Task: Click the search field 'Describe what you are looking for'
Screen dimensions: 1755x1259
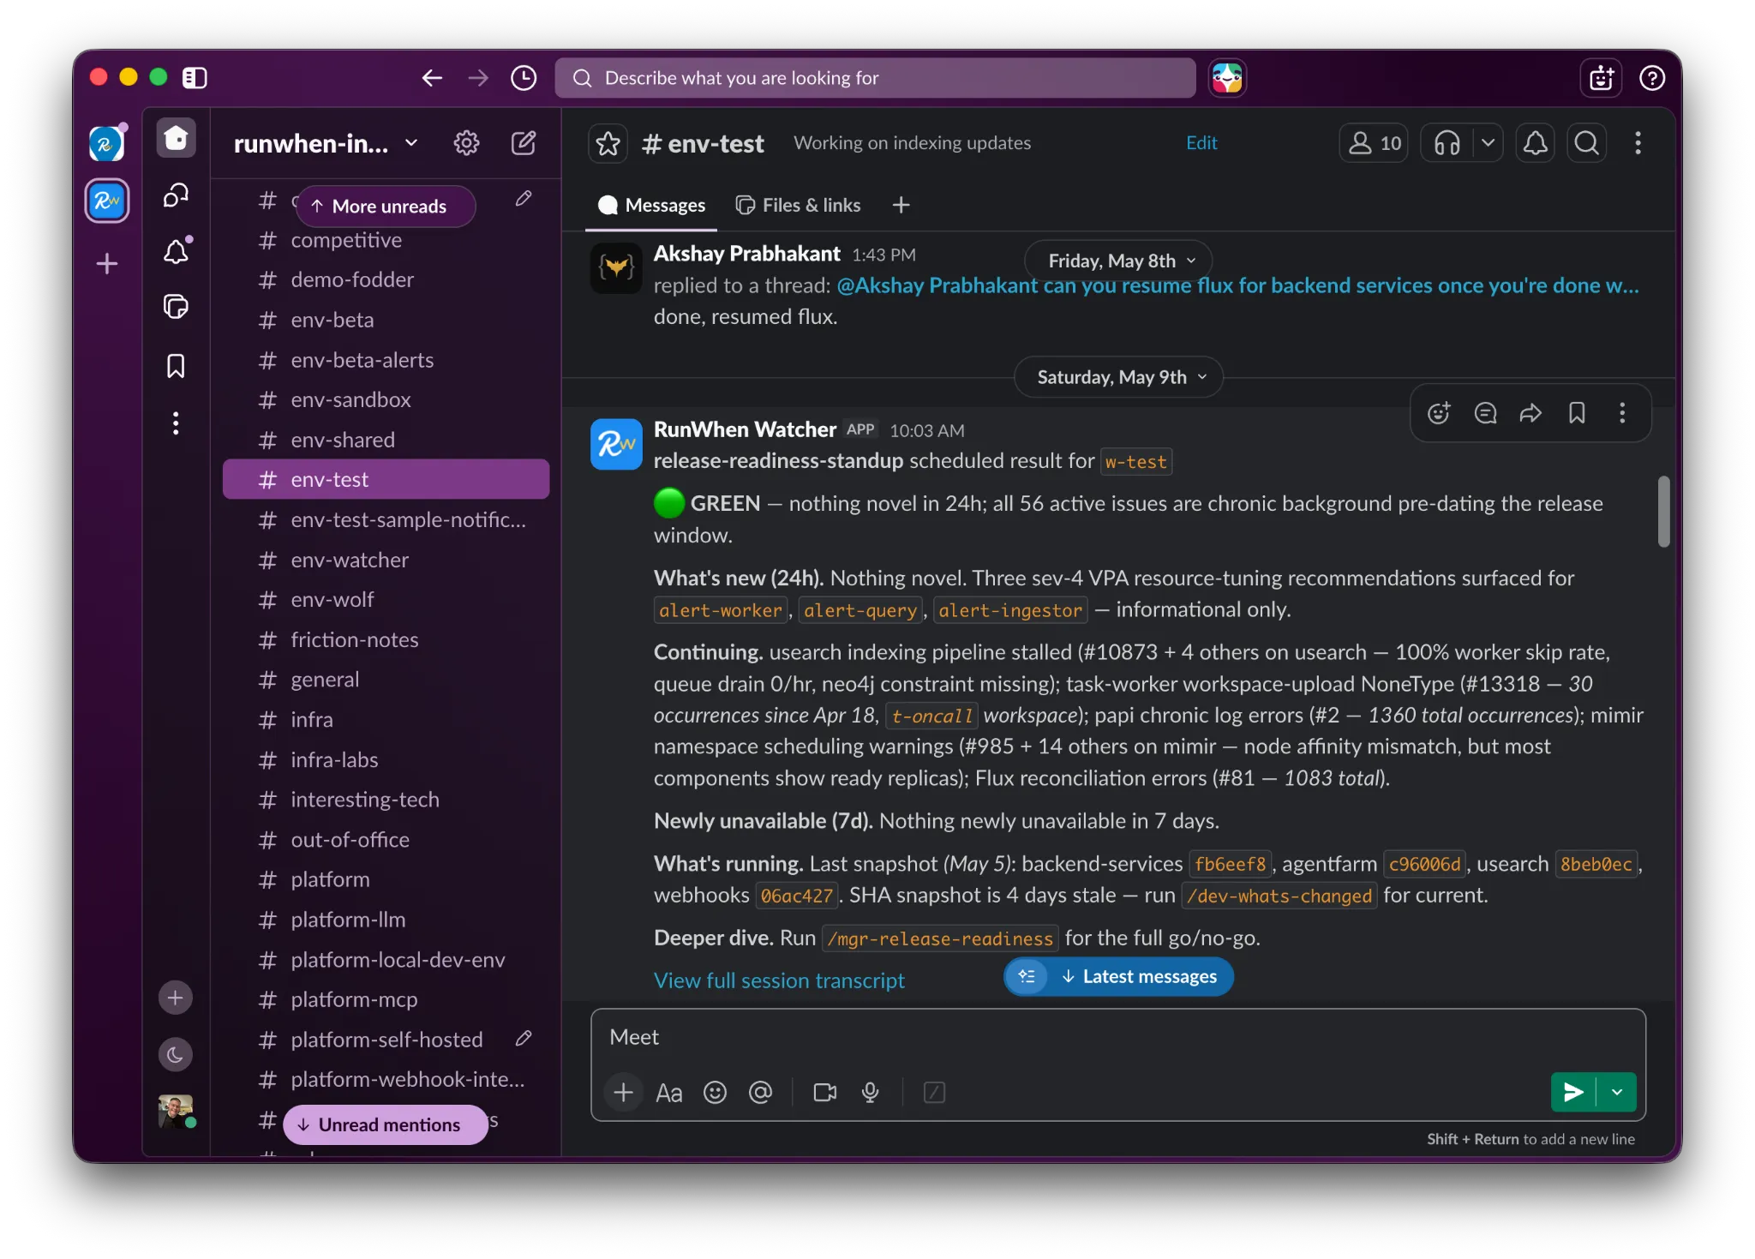Action: click(875, 78)
